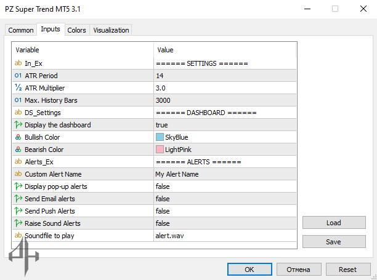Click the string icon beside Alerts_Ex

click(18, 162)
